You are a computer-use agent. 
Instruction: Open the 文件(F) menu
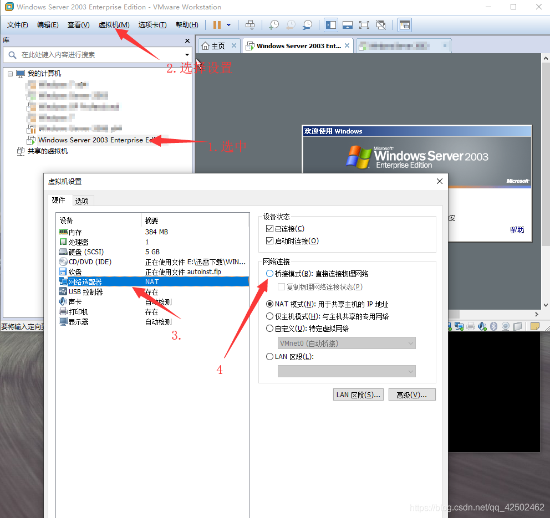18,25
